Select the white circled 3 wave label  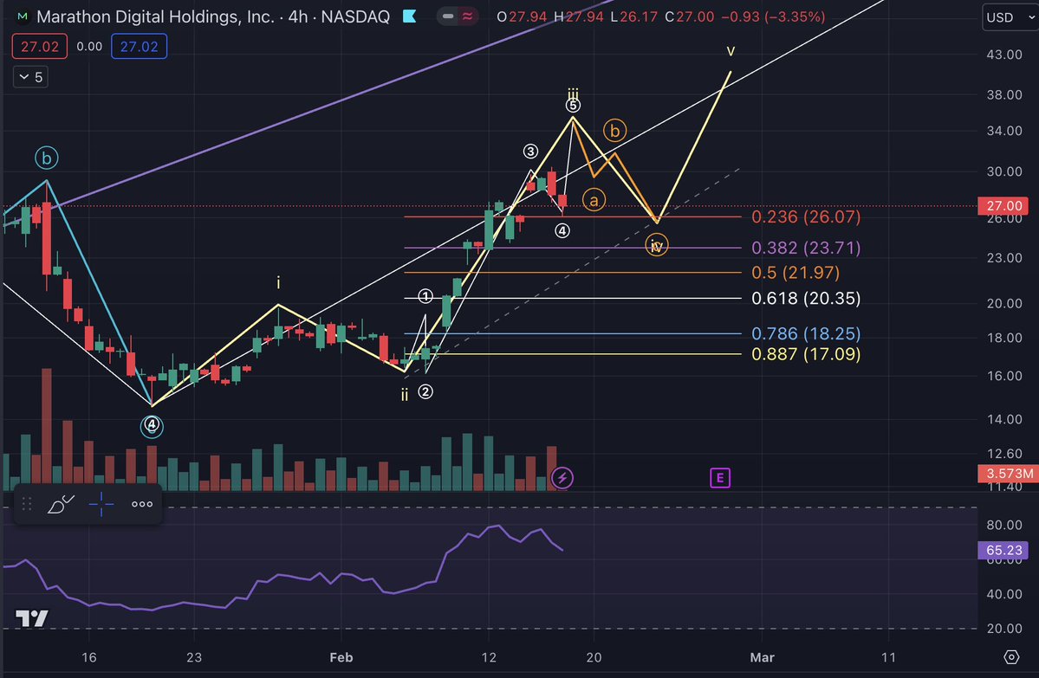point(530,152)
